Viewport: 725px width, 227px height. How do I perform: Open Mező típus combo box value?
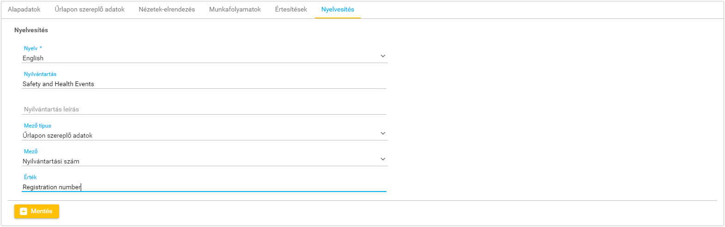pos(198,135)
